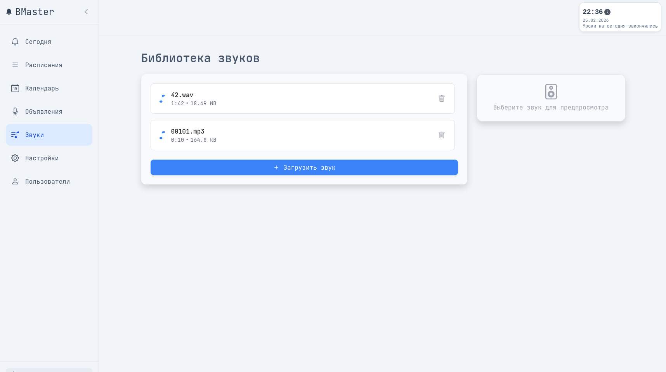The height and width of the screenshot is (372, 666).
Task: Click the trash icon for 00101.mp3
Action: click(441, 135)
